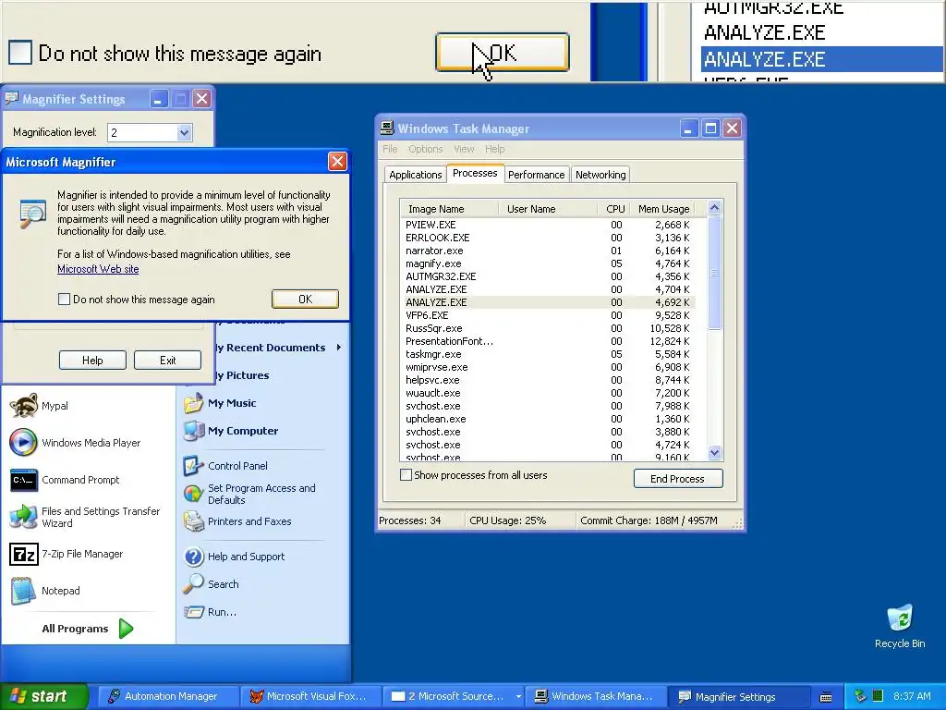Select taskmgr.exe in process list
The height and width of the screenshot is (710, 946).
(548, 354)
